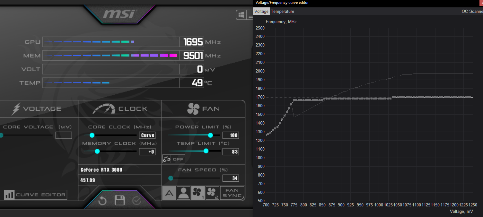Click the 'Frequency, MHz' axis title

(x=281, y=22)
